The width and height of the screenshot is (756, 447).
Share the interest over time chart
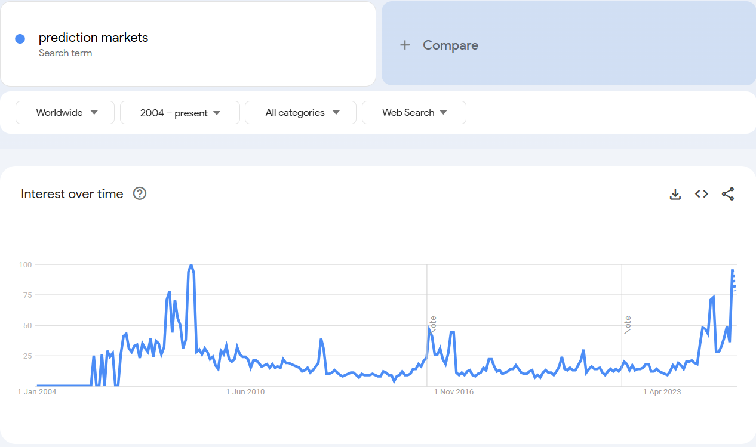click(x=728, y=194)
